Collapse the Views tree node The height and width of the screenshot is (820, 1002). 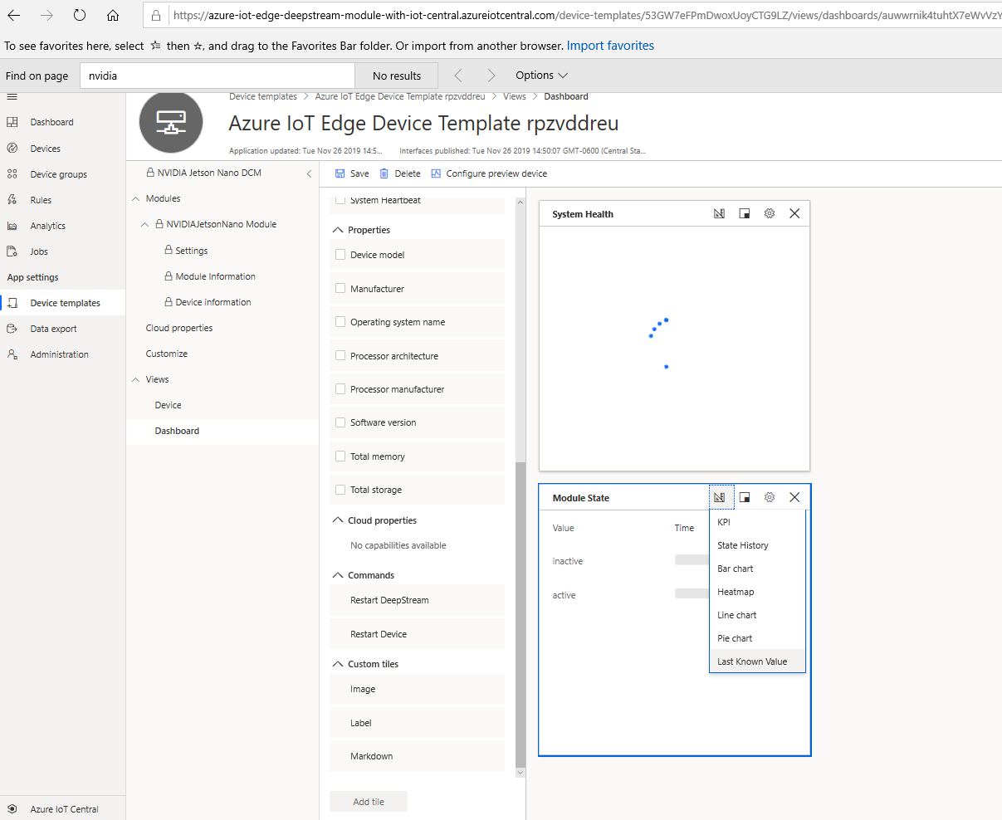tap(136, 379)
